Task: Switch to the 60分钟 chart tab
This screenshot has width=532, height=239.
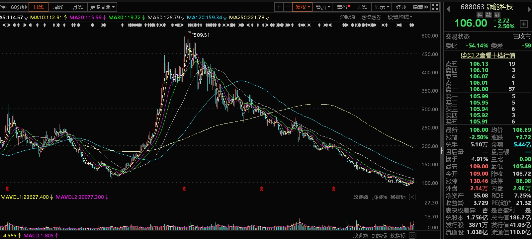Action: pos(19,7)
